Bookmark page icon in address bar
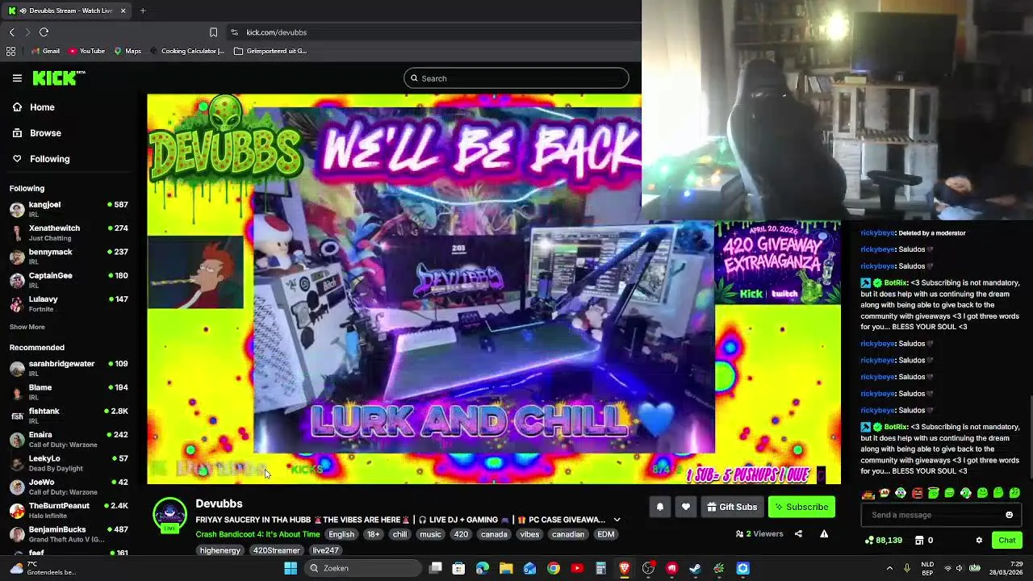The width and height of the screenshot is (1033, 581). pos(213,32)
